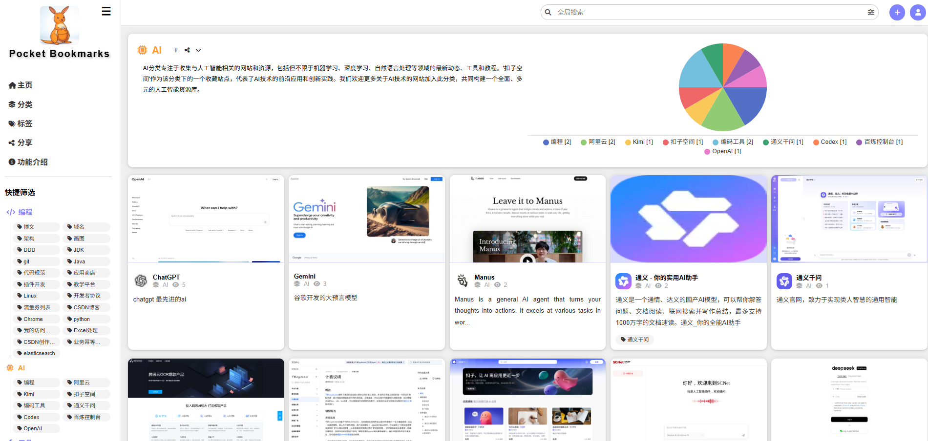Toggle the OpenAI [1] legend entry

coord(722,151)
